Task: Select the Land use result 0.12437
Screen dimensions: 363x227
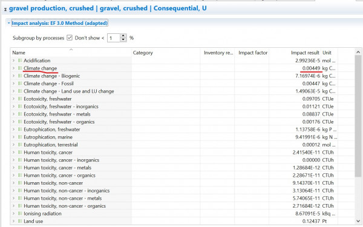Action: coord(311,221)
